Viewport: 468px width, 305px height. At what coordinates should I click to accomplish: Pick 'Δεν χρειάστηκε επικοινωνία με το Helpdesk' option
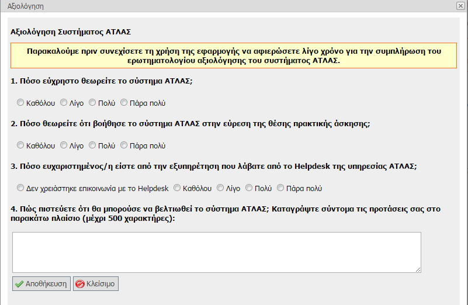(20, 188)
